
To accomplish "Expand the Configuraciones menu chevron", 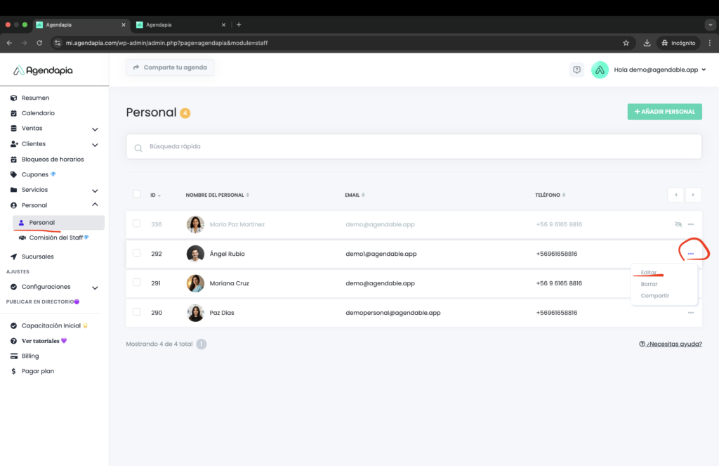I will click(x=95, y=287).
